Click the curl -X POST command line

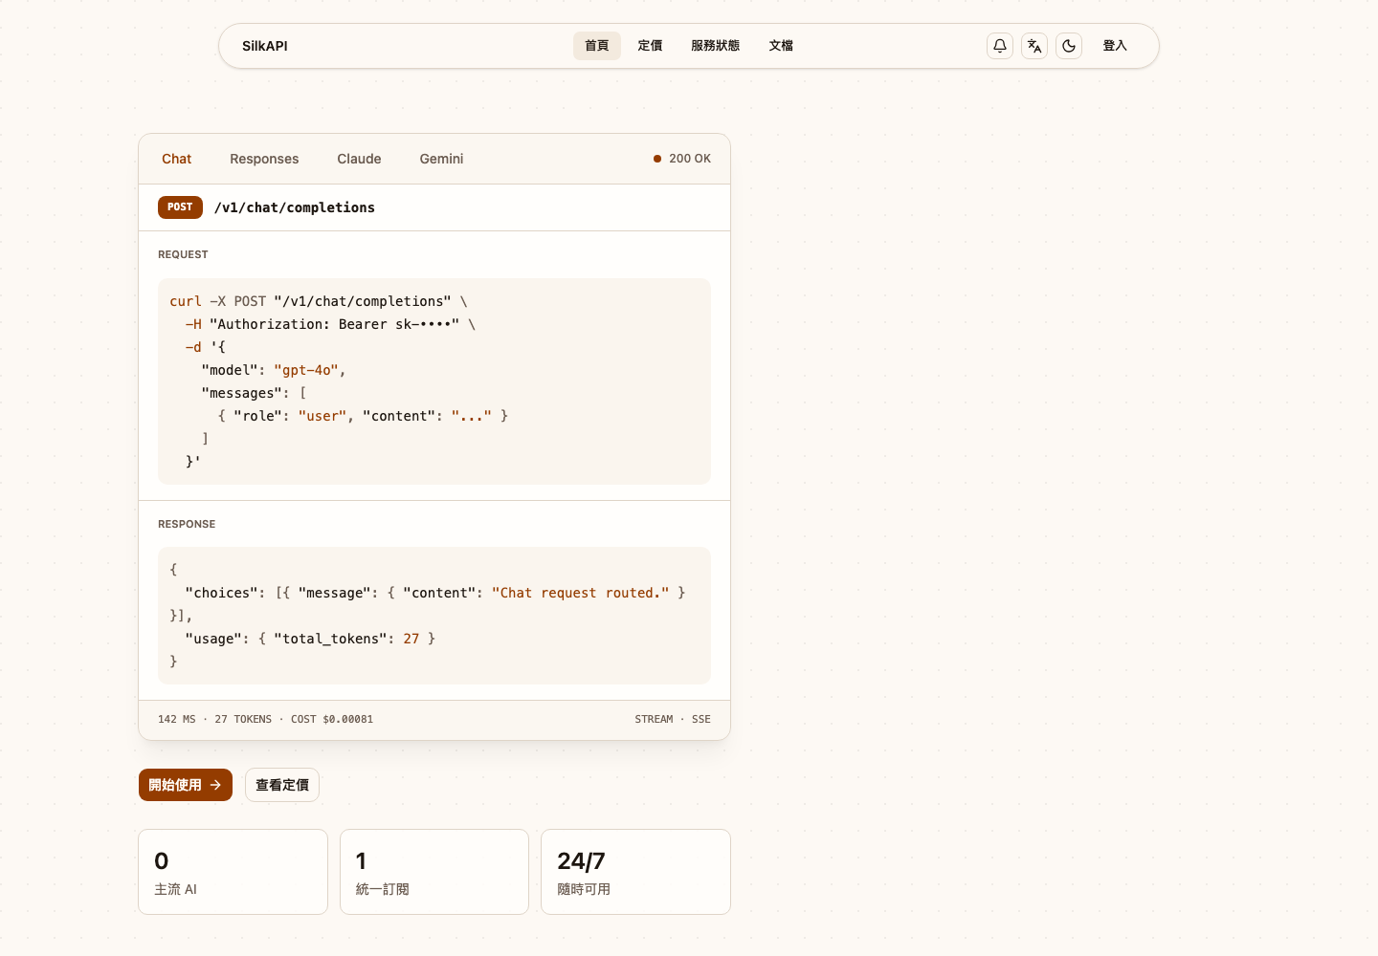[x=319, y=301]
